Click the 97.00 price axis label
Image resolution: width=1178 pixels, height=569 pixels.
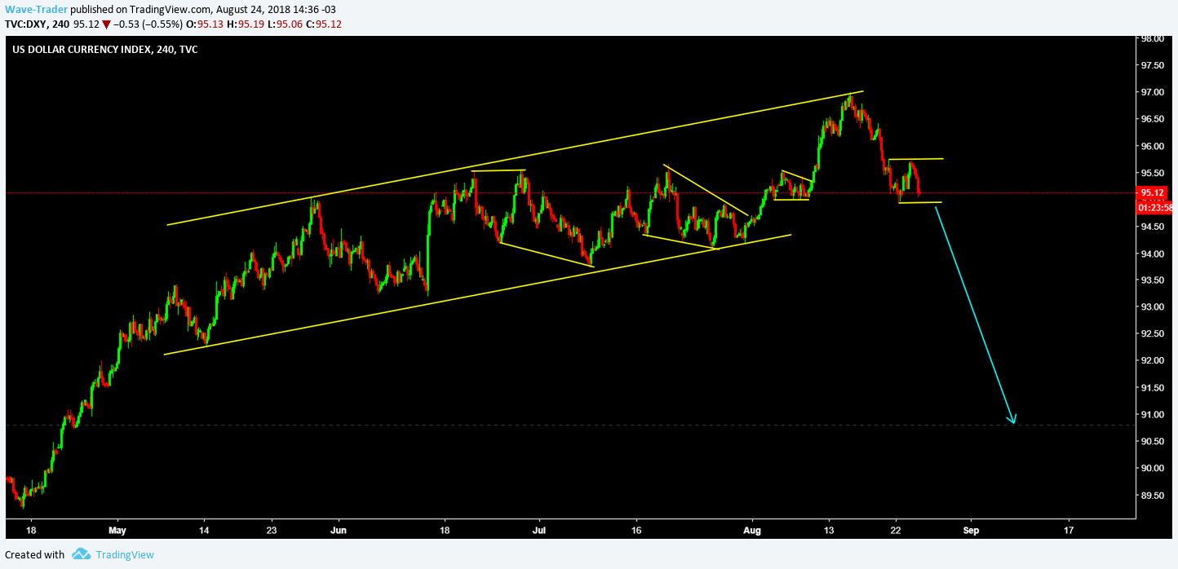point(1152,92)
